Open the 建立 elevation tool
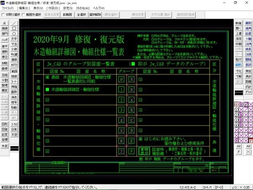This screenshot has height=190, width=253. click(x=5, y=57)
